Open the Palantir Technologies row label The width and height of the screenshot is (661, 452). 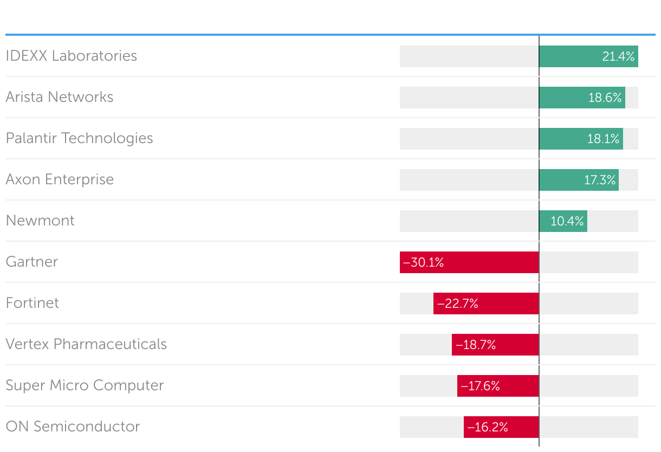pyautogui.click(x=80, y=138)
